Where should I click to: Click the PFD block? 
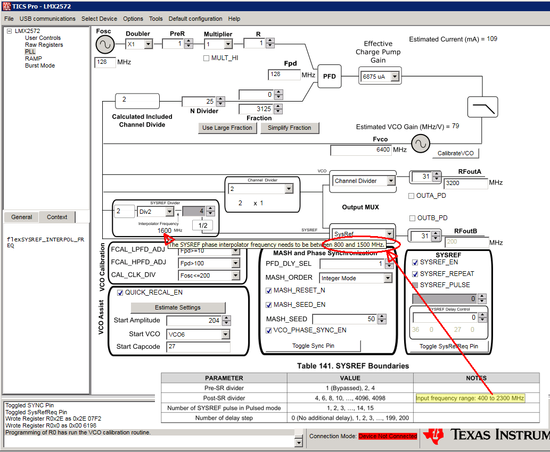[330, 76]
